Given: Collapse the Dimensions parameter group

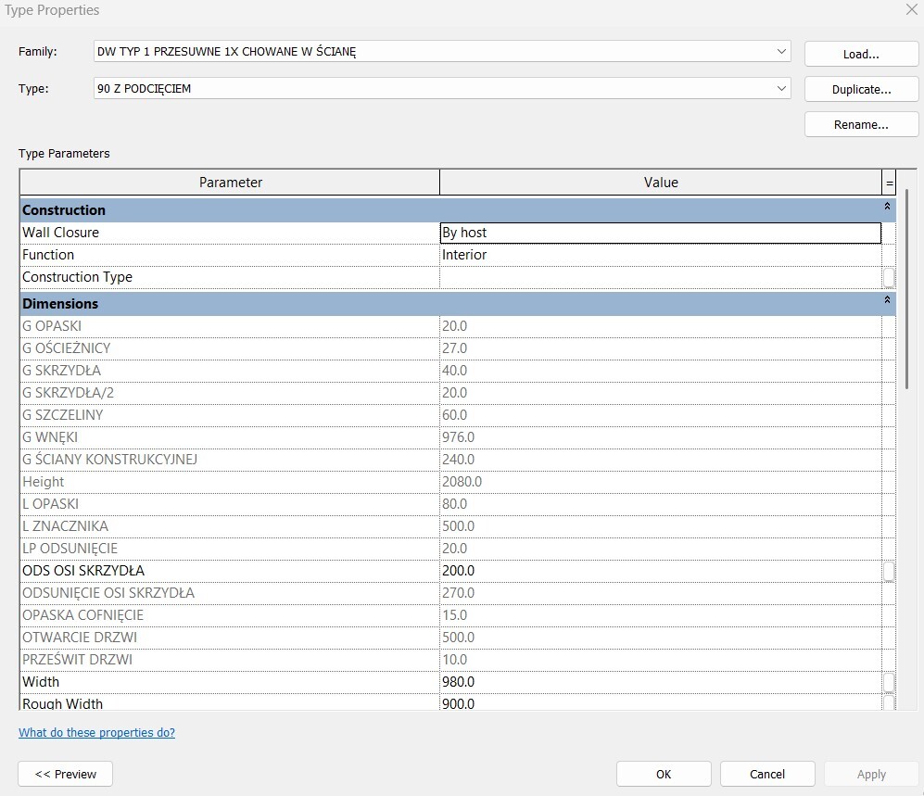Looking at the screenshot, I should tap(887, 303).
